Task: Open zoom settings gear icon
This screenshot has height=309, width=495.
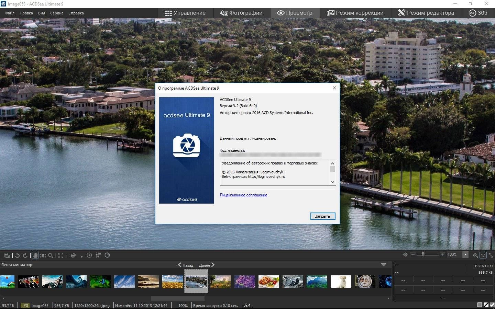Action: pyautogui.click(x=405, y=254)
